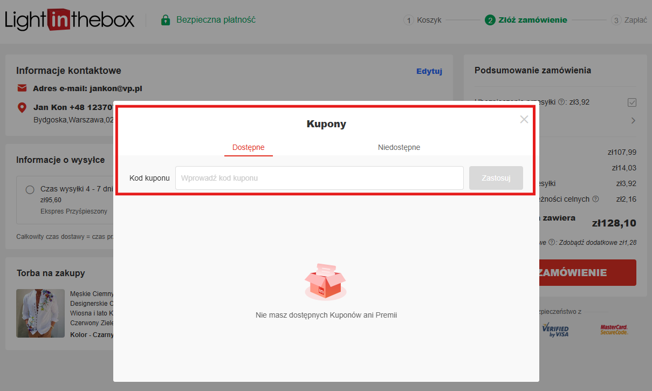Click the empty coupon box illustration
The image size is (652, 391).
coord(325,282)
